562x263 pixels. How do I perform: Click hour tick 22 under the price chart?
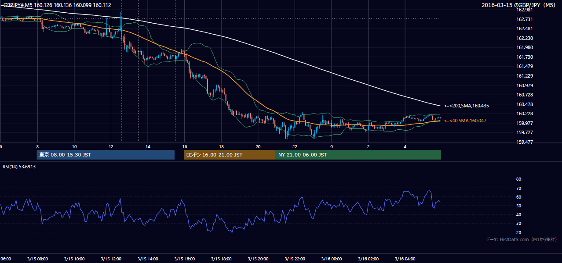[x=295, y=146]
